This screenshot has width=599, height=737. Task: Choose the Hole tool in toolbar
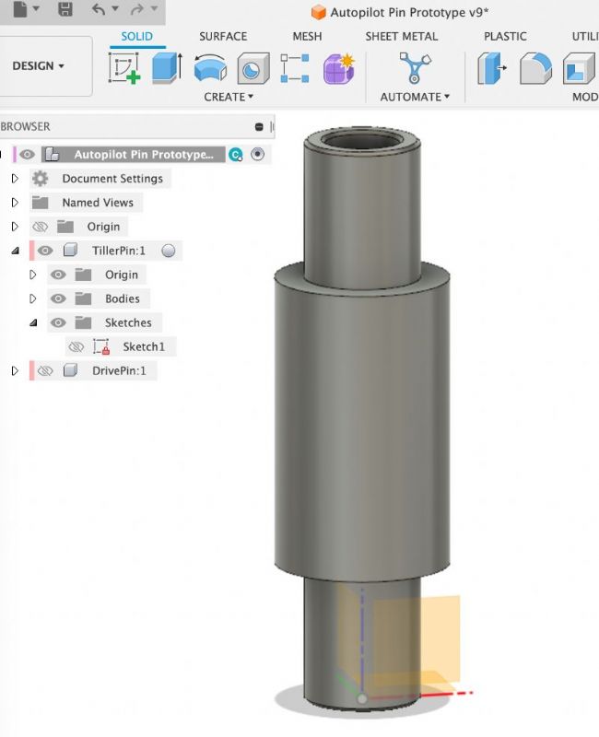pos(253,69)
